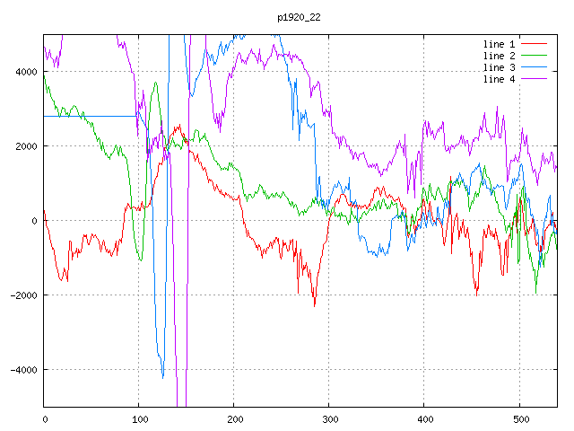Select the 'line 1' legend label
Screen dimensions: 574x431
pyautogui.click(x=499, y=43)
